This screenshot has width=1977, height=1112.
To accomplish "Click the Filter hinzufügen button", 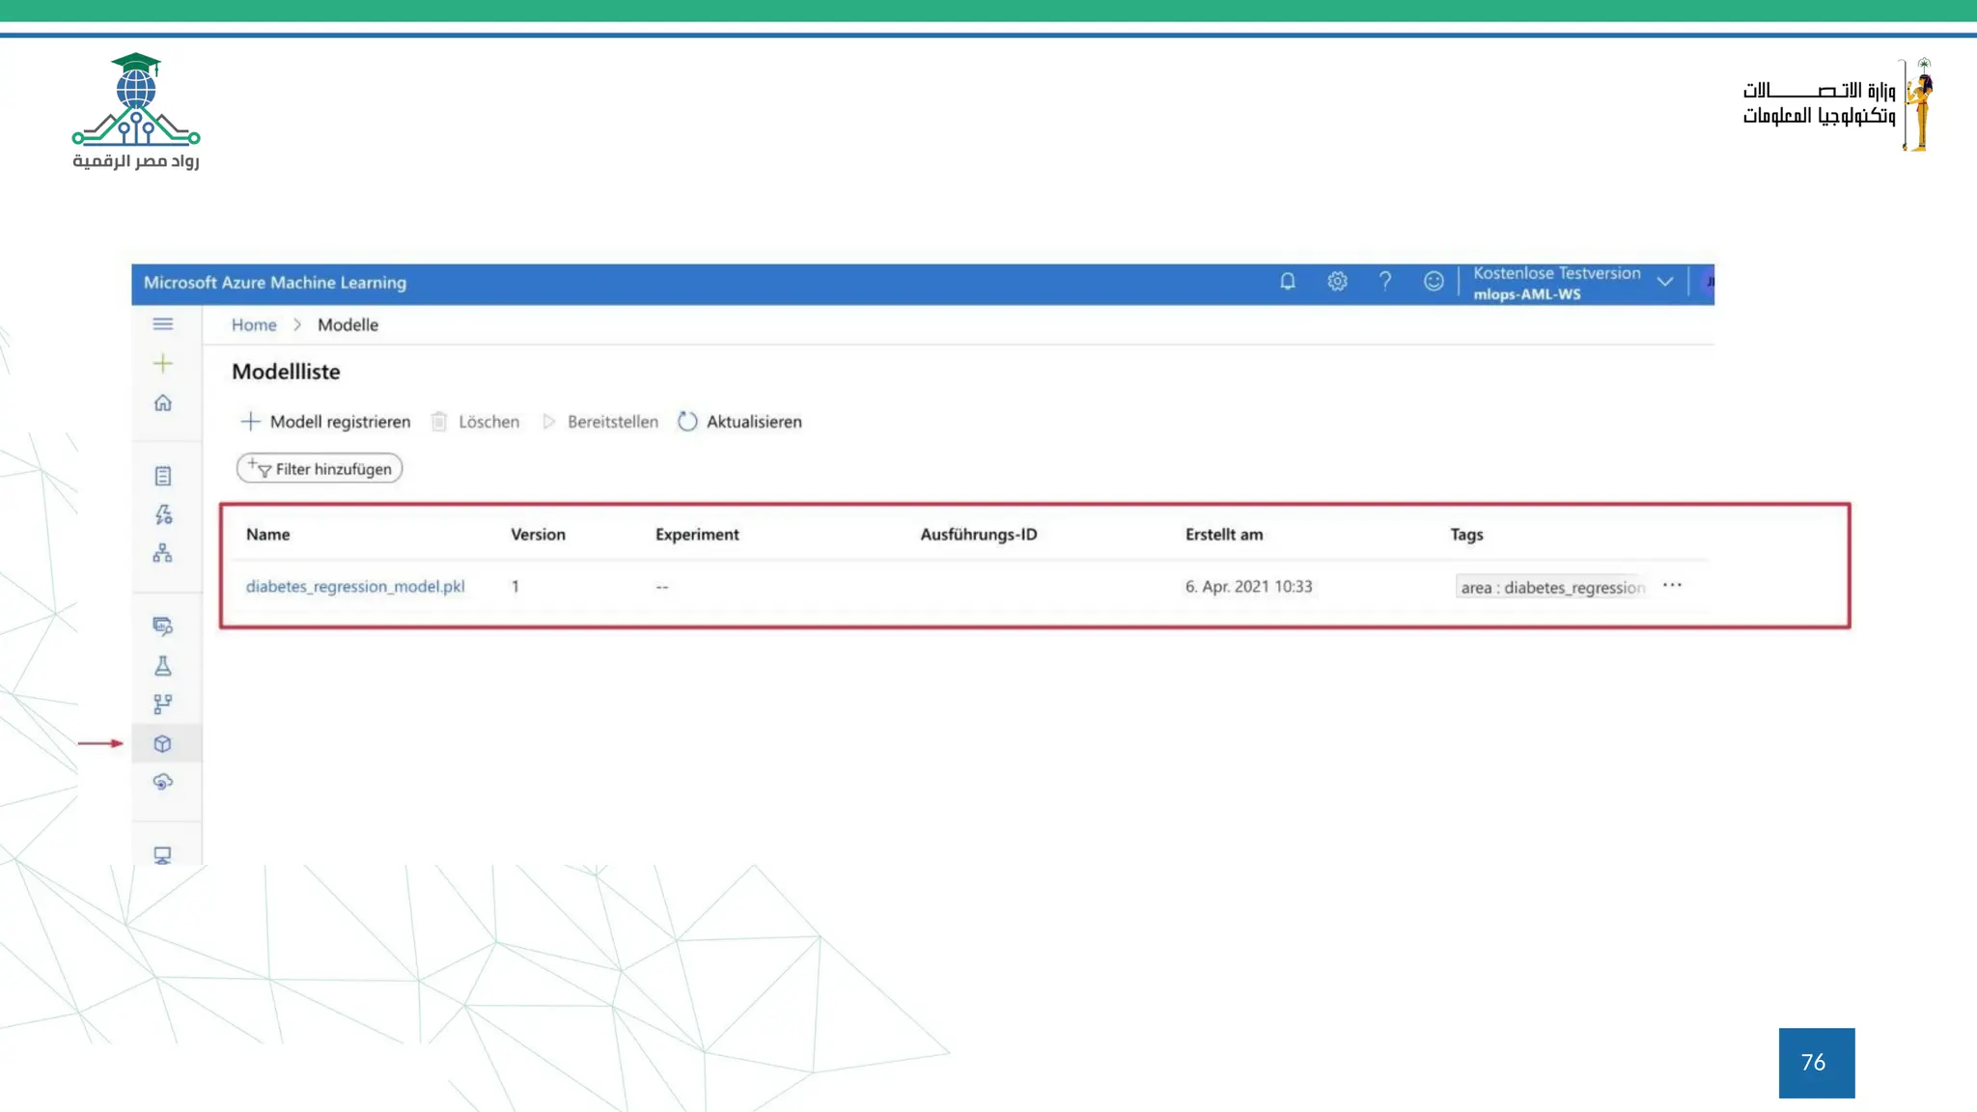I will (x=320, y=469).
